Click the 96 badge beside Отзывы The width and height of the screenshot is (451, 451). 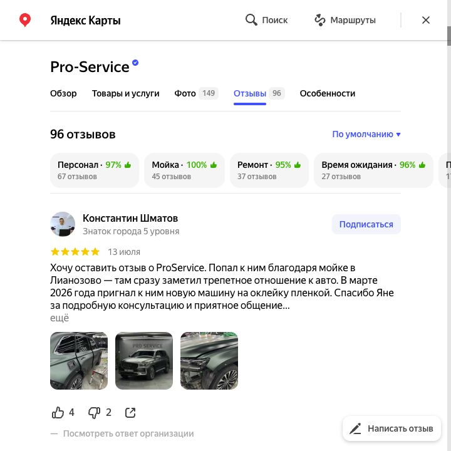click(x=277, y=93)
